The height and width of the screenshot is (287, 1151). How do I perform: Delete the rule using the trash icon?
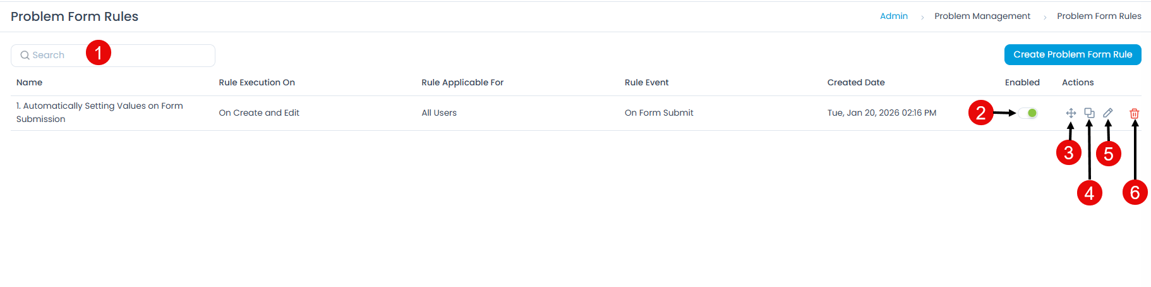[1134, 113]
